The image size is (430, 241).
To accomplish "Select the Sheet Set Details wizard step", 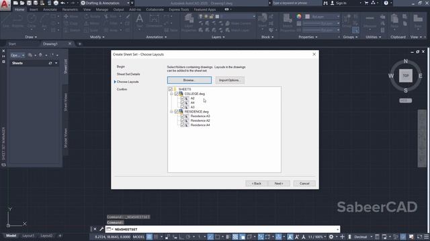I will click(x=128, y=74).
